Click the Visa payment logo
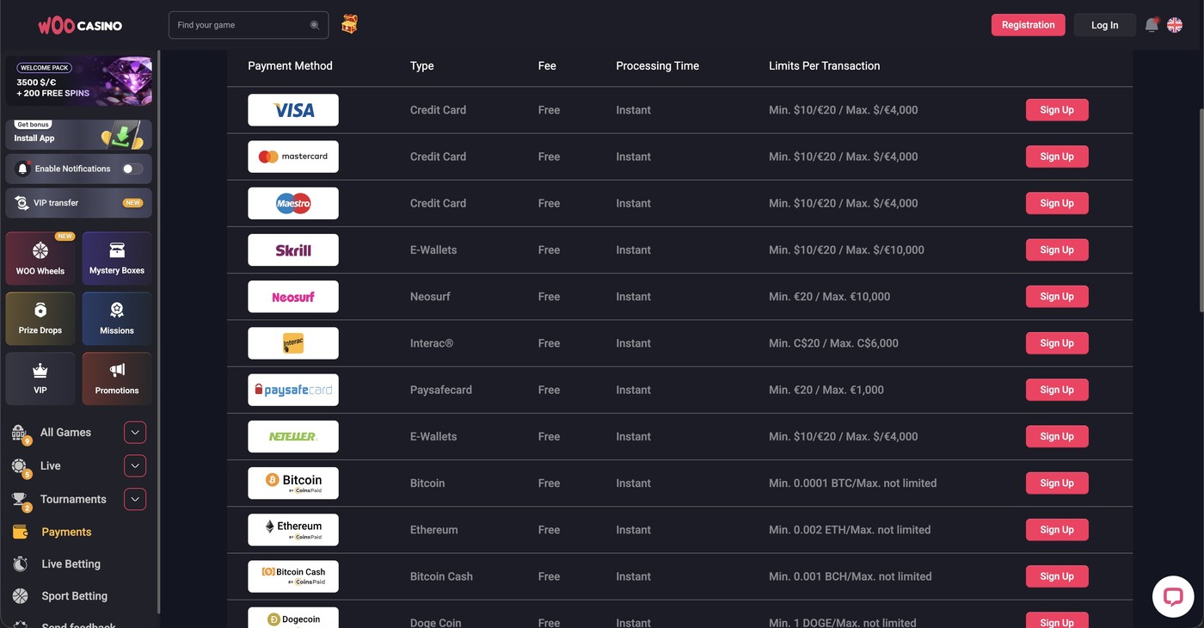 293,110
